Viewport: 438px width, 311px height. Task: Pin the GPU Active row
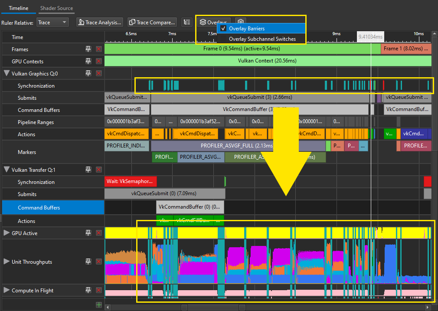click(88, 233)
